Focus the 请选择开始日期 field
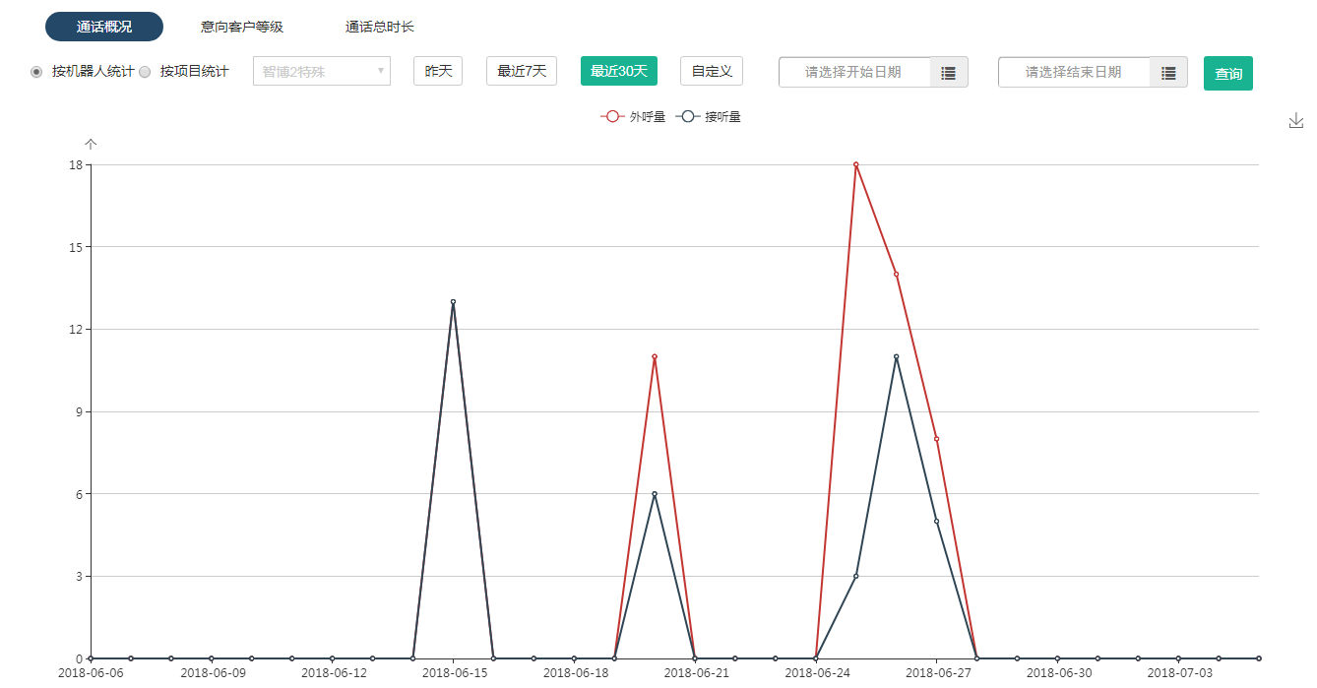 pyautogui.click(x=854, y=72)
